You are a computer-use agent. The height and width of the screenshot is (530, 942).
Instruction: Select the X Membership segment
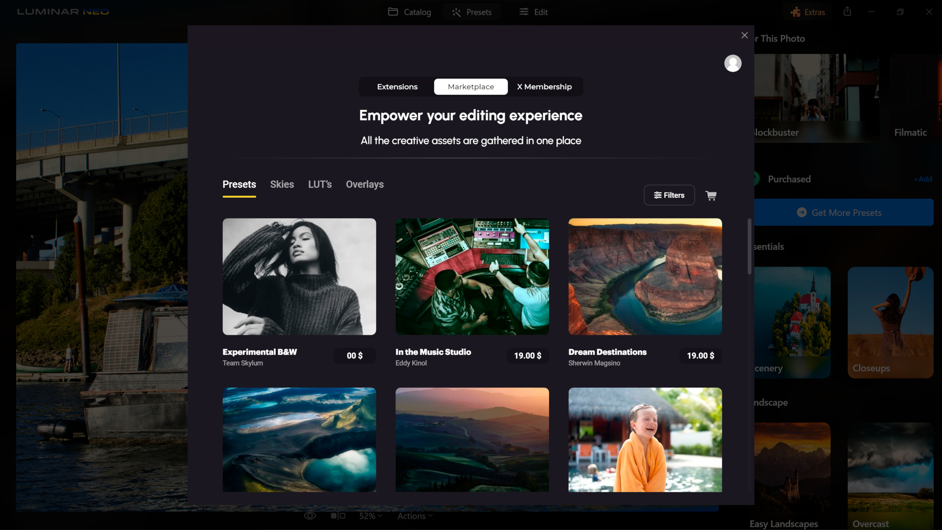coord(544,87)
